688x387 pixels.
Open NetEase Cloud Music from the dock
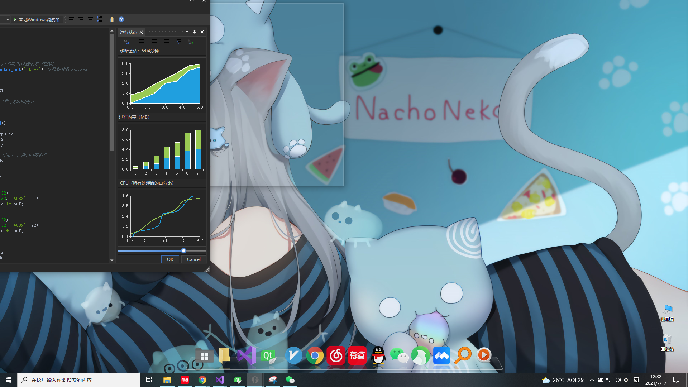(x=336, y=355)
